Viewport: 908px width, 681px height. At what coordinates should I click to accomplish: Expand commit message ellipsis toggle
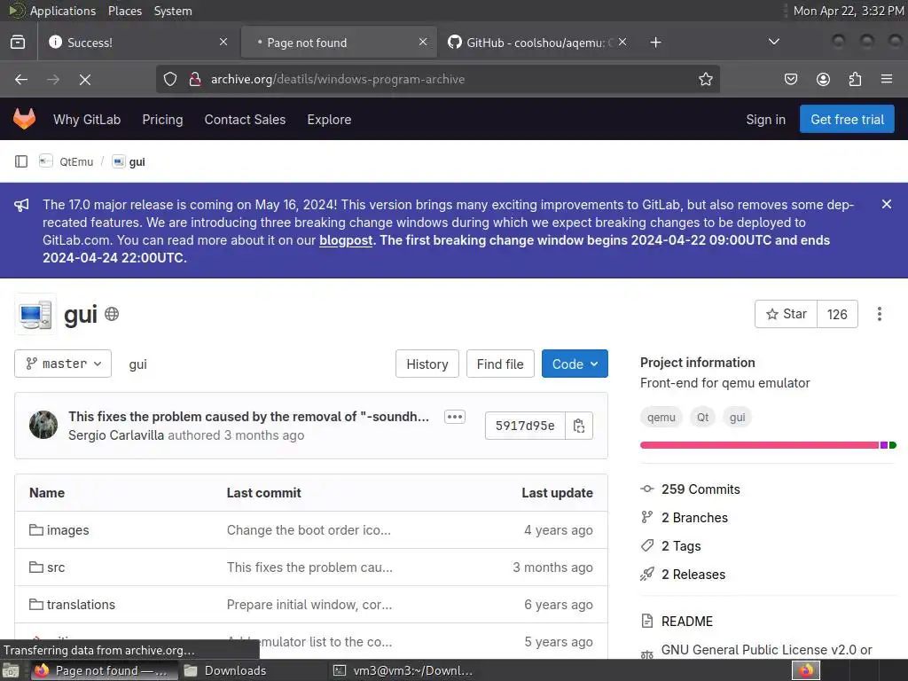click(x=455, y=417)
